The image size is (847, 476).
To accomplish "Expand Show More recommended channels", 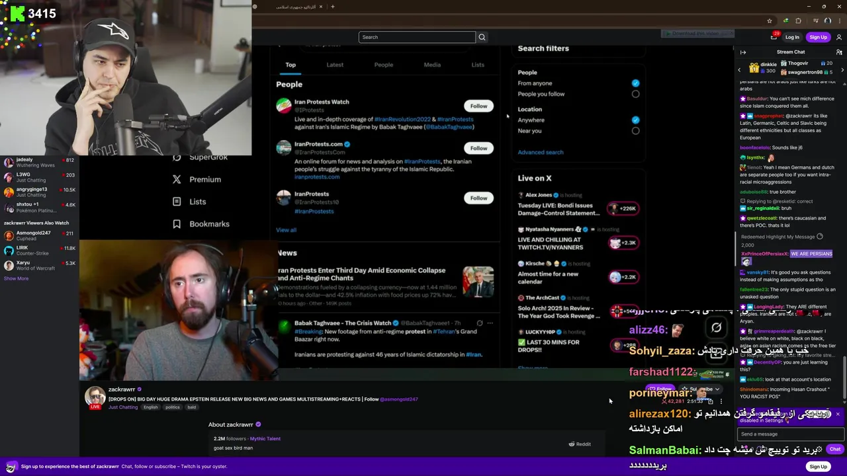I will (x=16, y=278).
